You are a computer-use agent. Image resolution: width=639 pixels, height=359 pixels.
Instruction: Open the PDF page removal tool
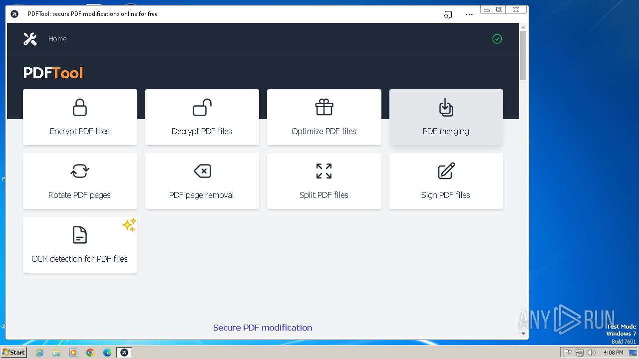202,181
